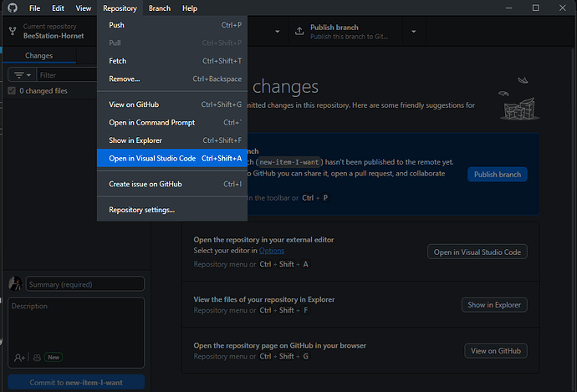Click the Publish branch toolbar button
This screenshot has height=392, width=577.
point(346,32)
